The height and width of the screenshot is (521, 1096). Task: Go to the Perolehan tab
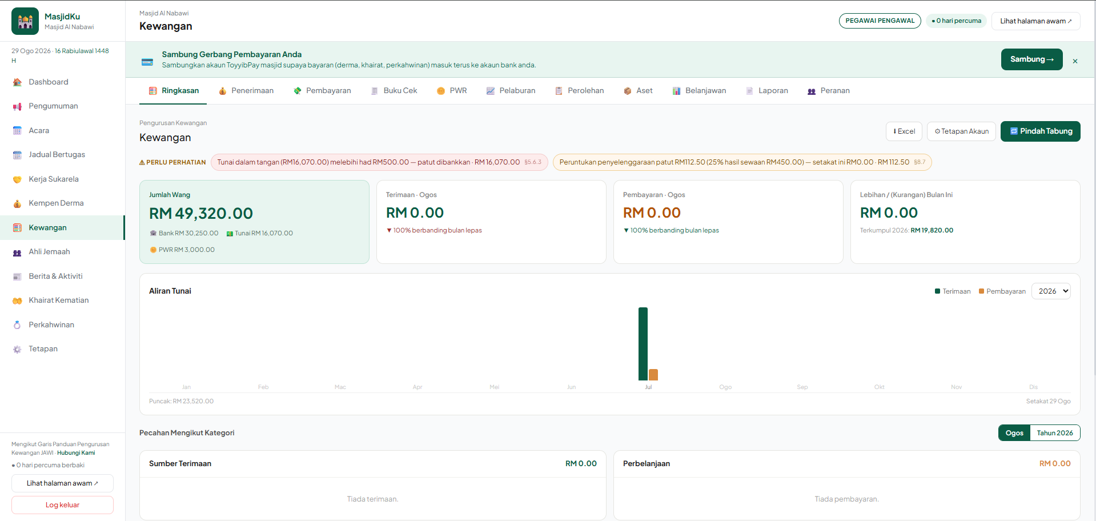[579, 91]
